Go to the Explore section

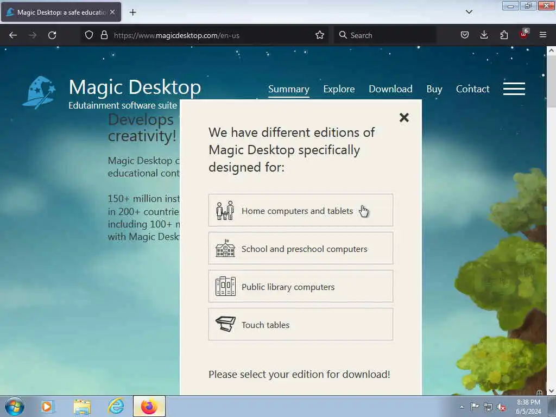click(x=339, y=89)
